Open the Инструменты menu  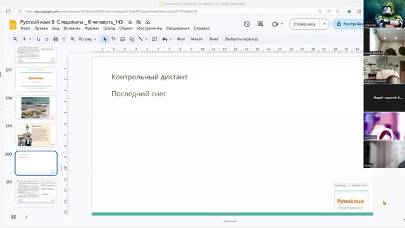click(149, 28)
